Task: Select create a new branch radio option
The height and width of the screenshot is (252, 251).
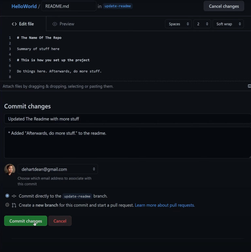Action: 7,205
